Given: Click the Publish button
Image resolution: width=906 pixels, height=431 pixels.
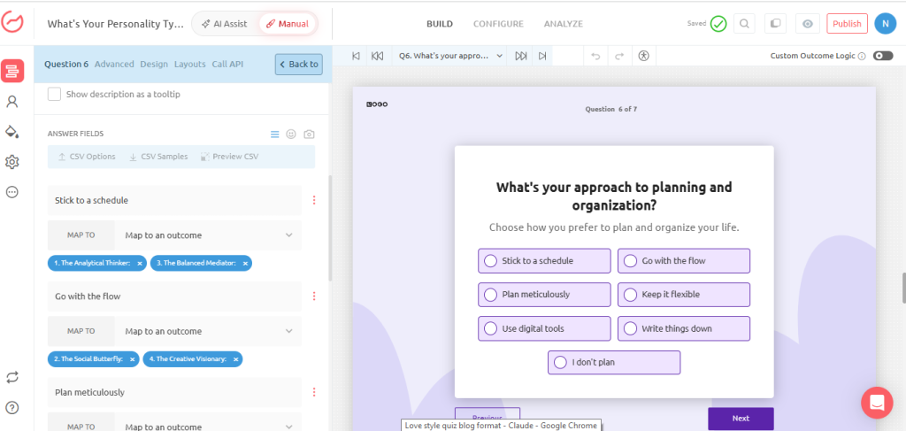Looking at the screenshot, I should tap(847, 24).
